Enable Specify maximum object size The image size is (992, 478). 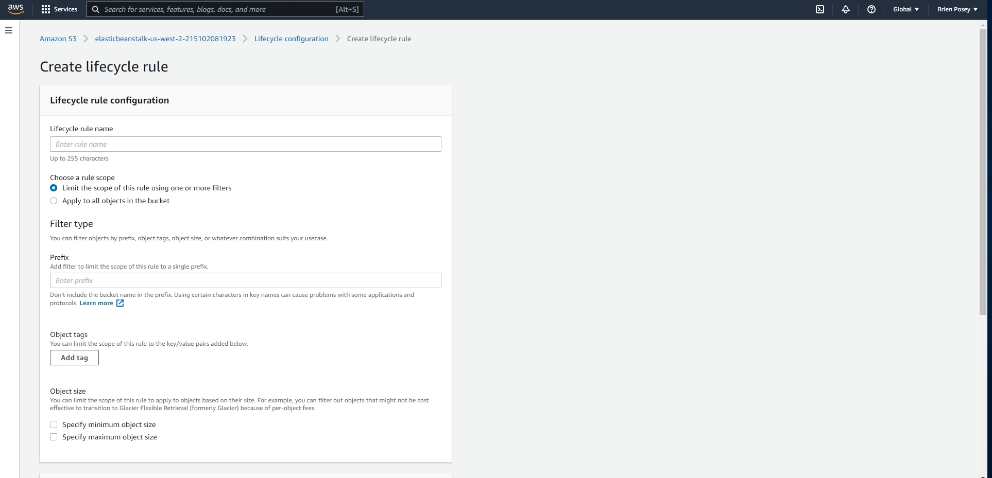pos(54,436)
